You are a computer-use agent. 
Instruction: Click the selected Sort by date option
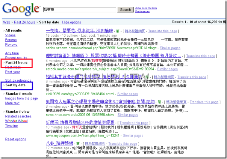(15, 85)
